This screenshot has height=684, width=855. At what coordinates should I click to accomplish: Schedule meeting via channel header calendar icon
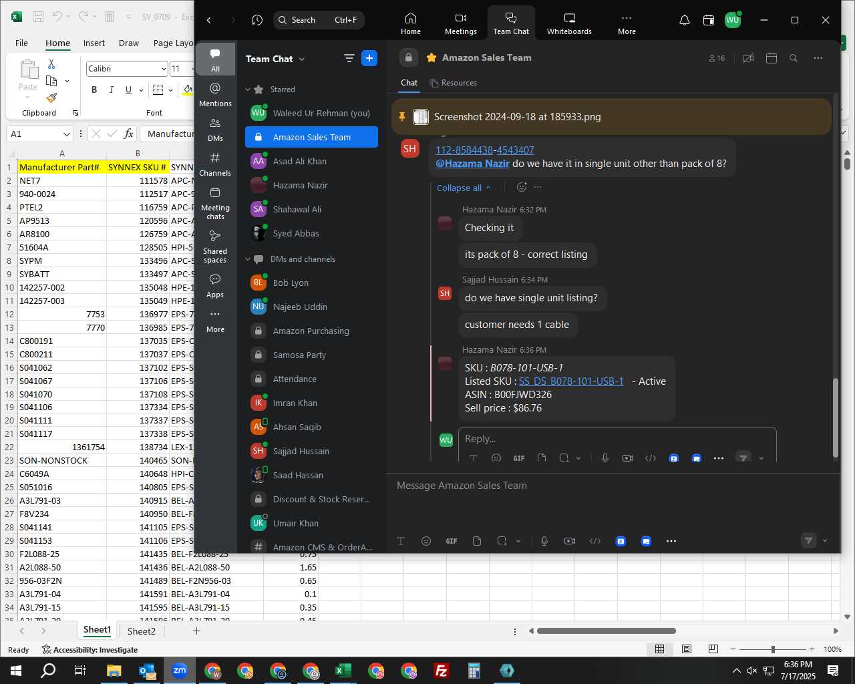tap(772, 58)
